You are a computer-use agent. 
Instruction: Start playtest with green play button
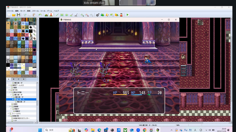coord(127,15)
